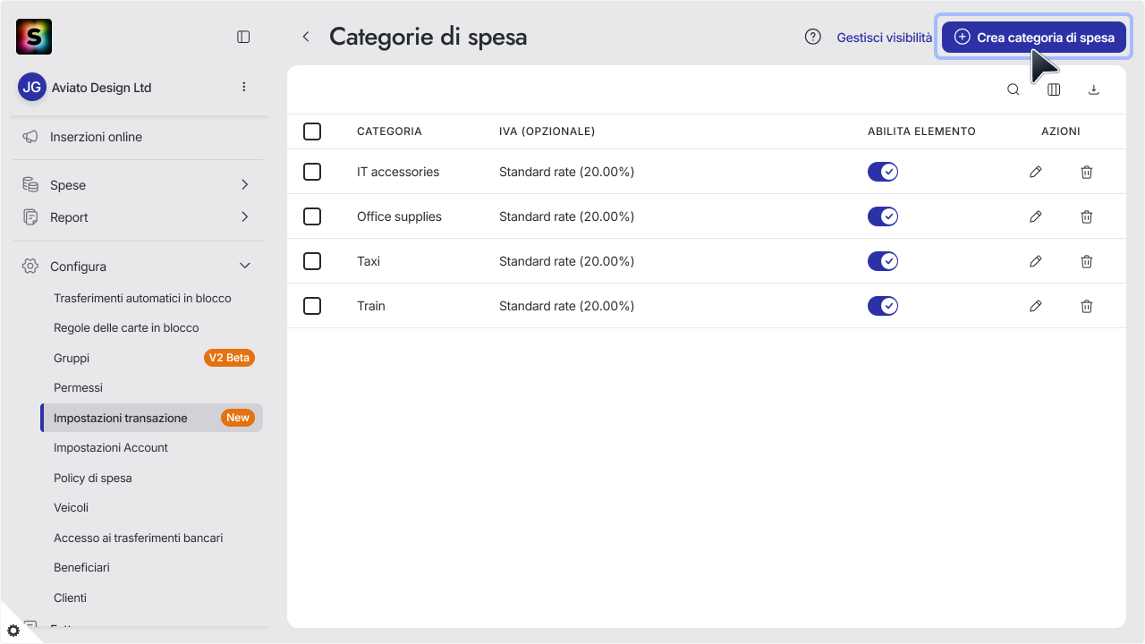Open the Aviato Design Ltd options menu
The image size is (1145, 644).
pos(244,87)
